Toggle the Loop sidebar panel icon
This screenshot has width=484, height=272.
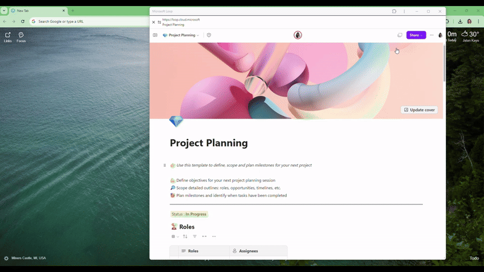(155, 35)
